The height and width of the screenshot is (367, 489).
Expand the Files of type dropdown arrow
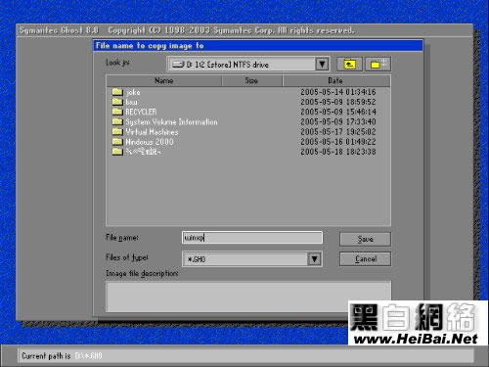[314, 259]
